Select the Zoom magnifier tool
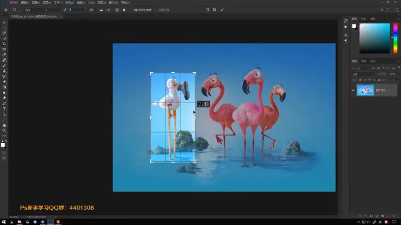The image size is (401, 225). (x=4, y=130)
